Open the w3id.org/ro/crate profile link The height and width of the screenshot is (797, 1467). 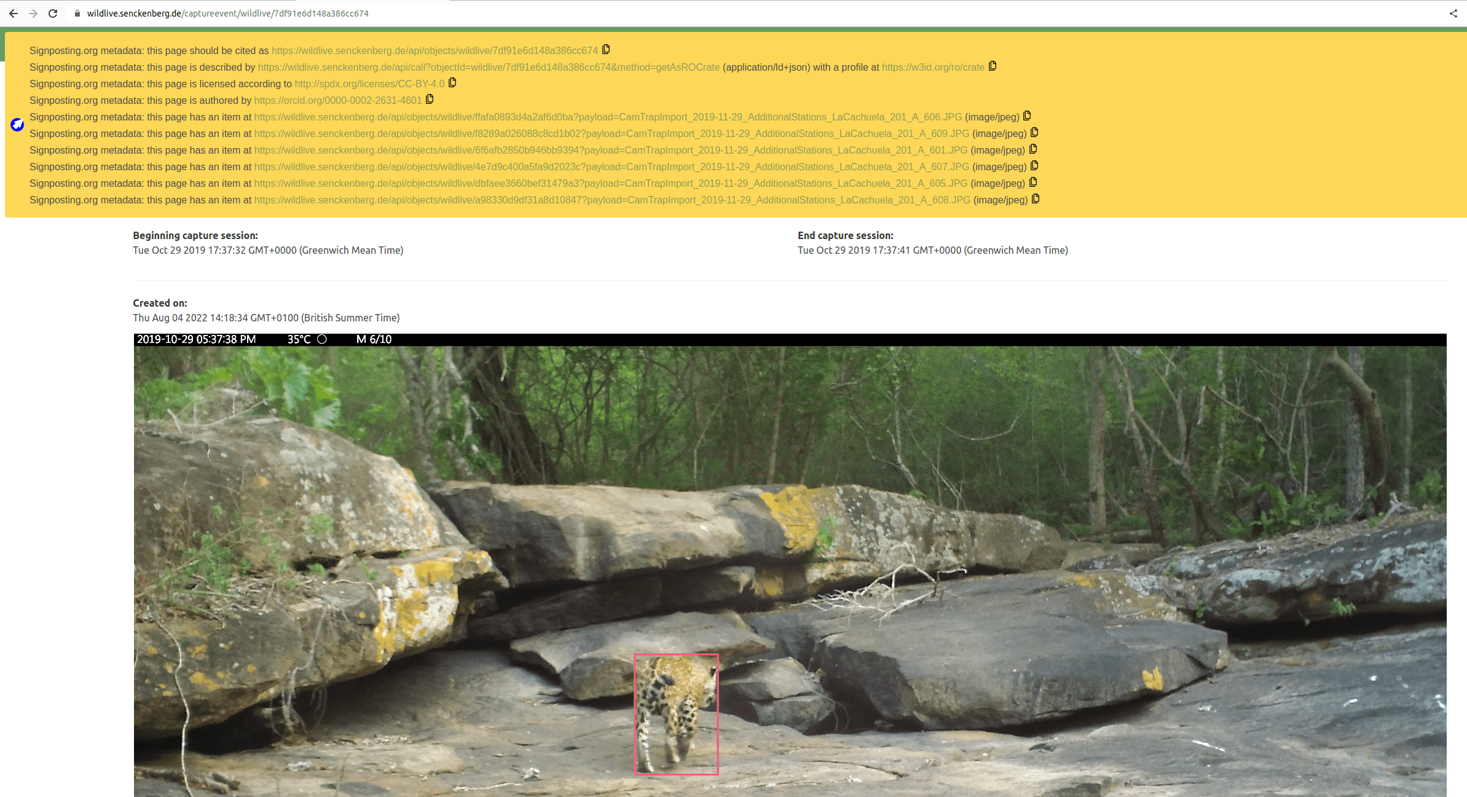[x=932, y=67]
